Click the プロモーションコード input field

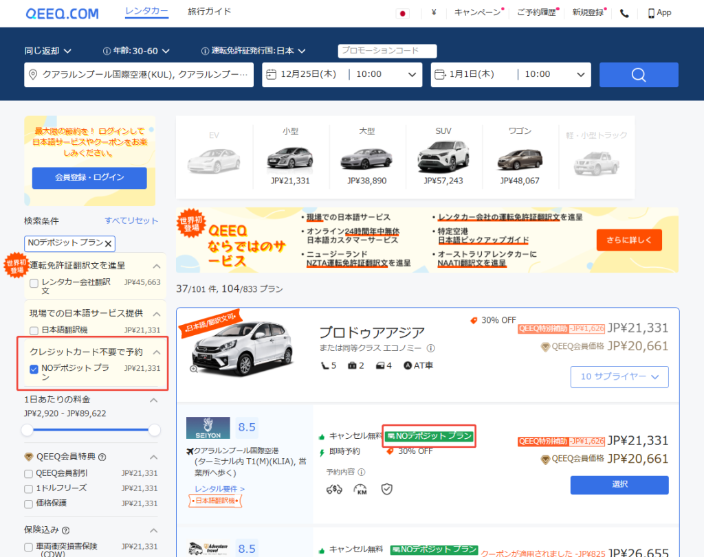click(x=388, y=51)
